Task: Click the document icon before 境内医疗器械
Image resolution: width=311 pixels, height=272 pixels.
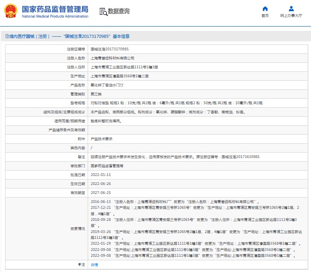Action: tap(7, 36)
